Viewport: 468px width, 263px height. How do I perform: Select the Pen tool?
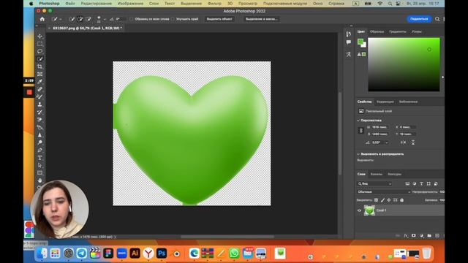point(39,150)
